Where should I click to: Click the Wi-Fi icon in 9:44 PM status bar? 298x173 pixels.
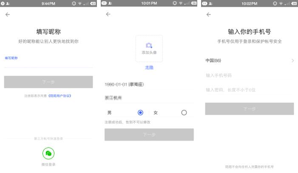click(x=80, y=3)
